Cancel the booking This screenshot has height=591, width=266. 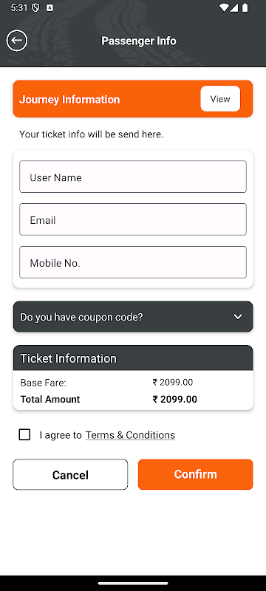70,474
